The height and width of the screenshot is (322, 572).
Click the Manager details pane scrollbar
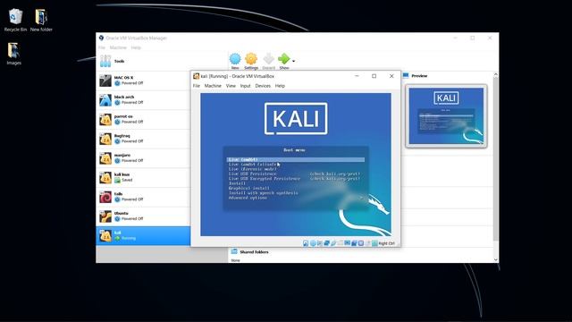495,159
